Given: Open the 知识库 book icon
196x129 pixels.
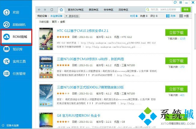Looking at the screenshot, I should (x=6, y=49).
